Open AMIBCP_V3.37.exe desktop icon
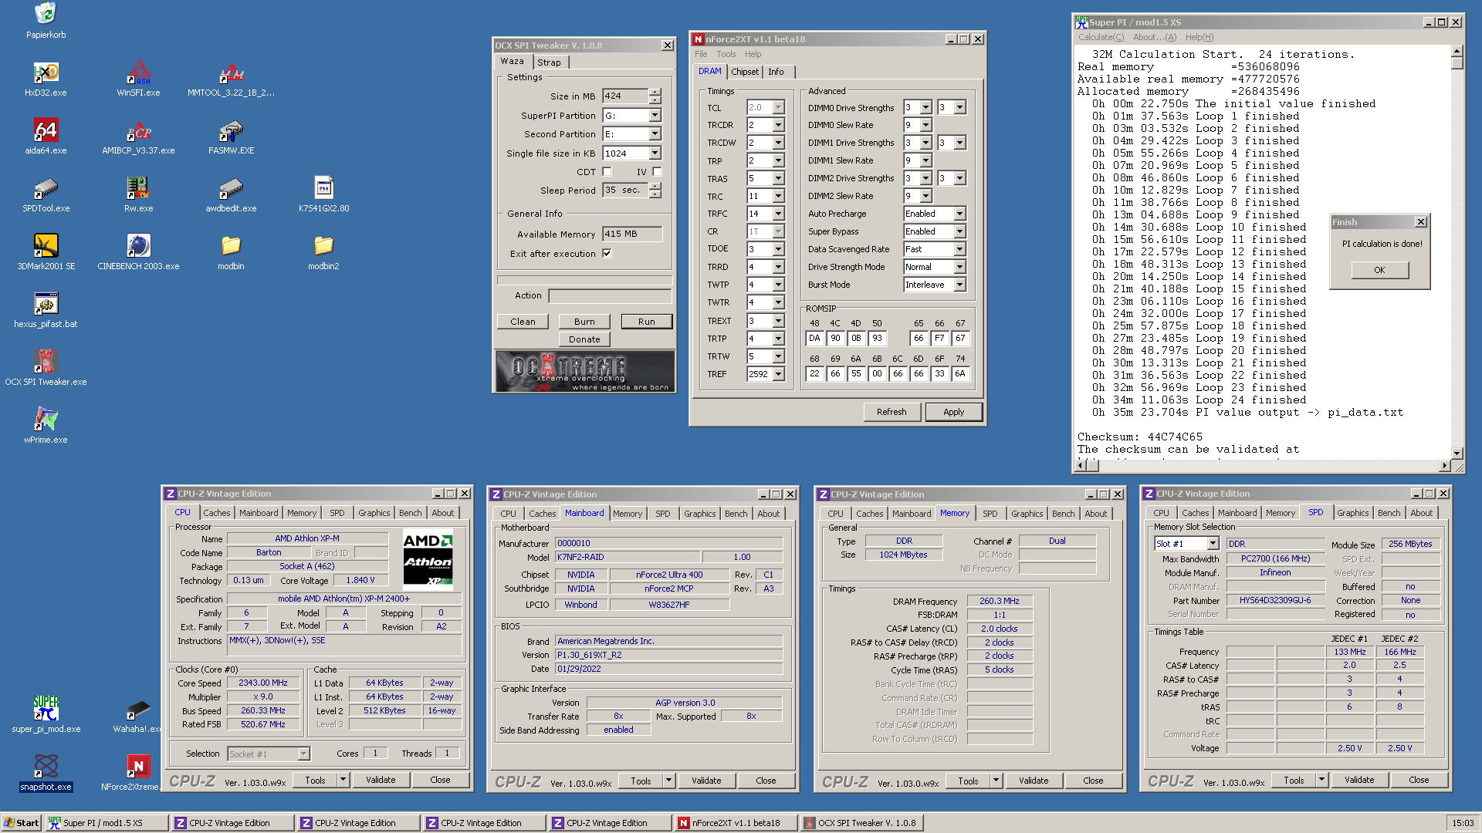 tap(138, 130)
